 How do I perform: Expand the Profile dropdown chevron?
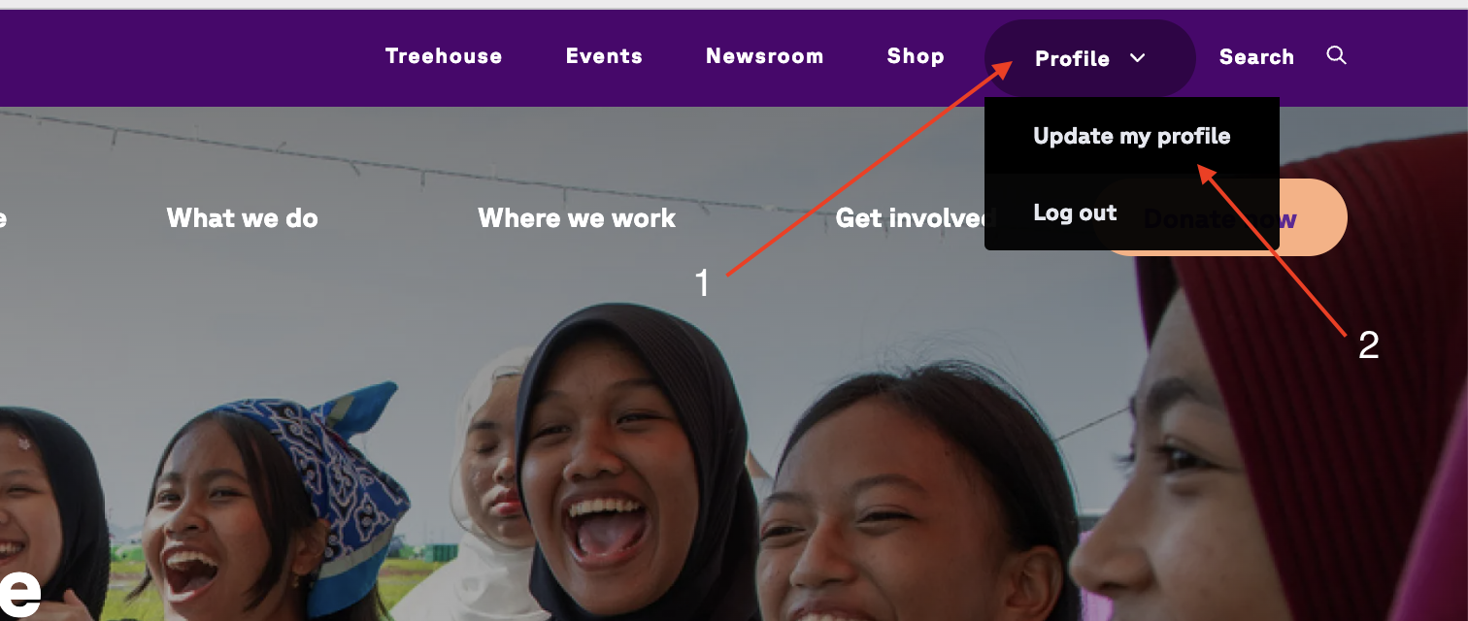[1138, 58]
